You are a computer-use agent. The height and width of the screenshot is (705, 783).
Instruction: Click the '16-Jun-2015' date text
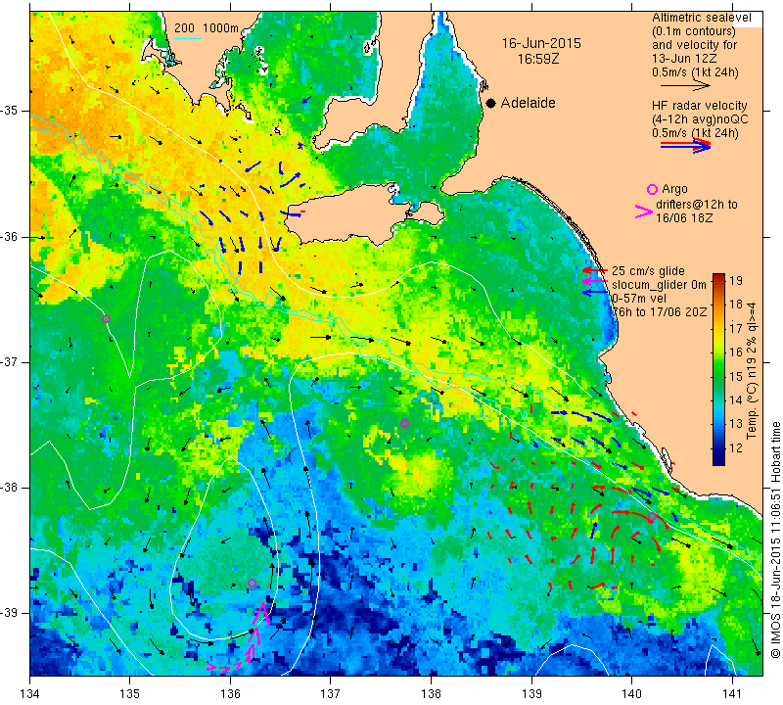tap(541, 43)
